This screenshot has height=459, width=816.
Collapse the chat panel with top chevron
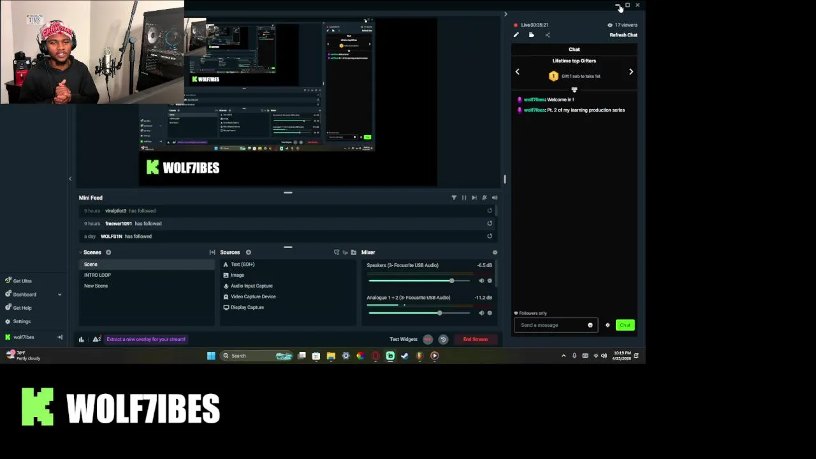tap(506, 14)
